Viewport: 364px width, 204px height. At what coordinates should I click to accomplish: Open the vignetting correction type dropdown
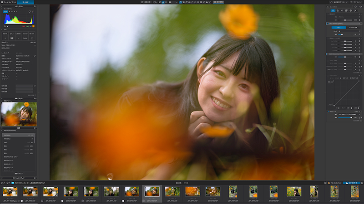pyautogui.click(x=349, y=115)
